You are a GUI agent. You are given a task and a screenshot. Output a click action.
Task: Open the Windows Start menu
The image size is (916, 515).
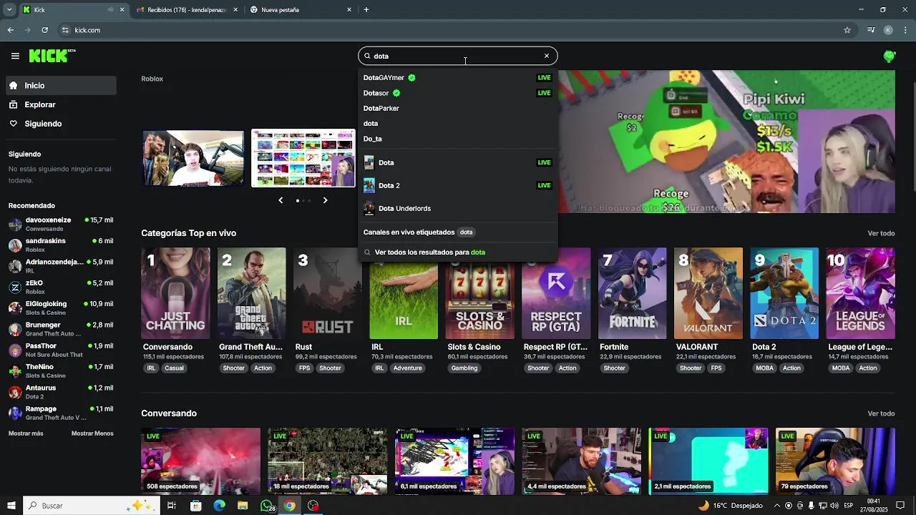click(11, 506)
